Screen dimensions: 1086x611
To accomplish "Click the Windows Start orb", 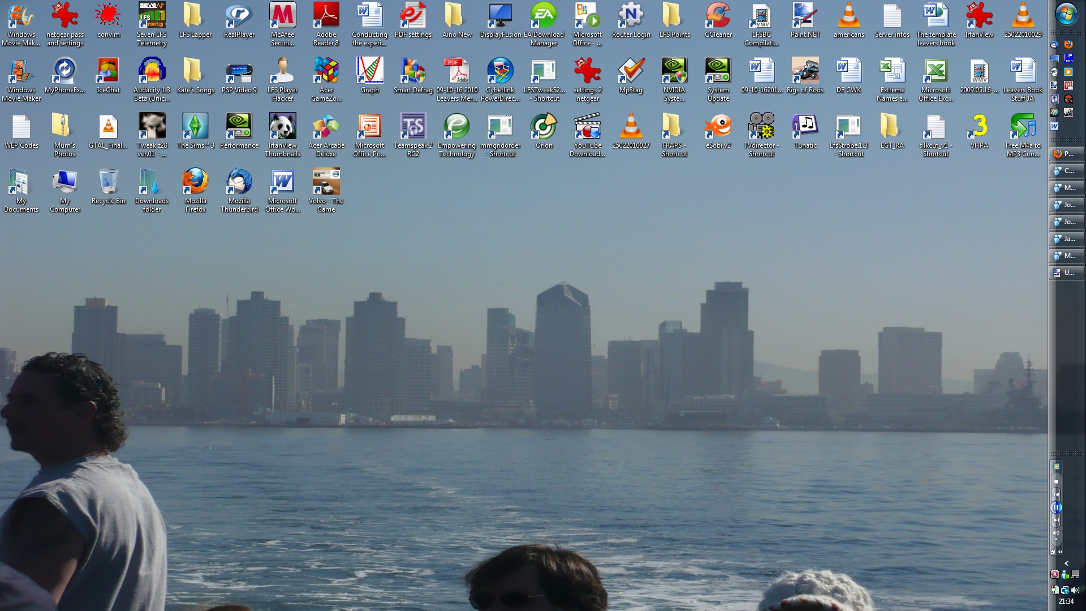I will click(1067, 15).
